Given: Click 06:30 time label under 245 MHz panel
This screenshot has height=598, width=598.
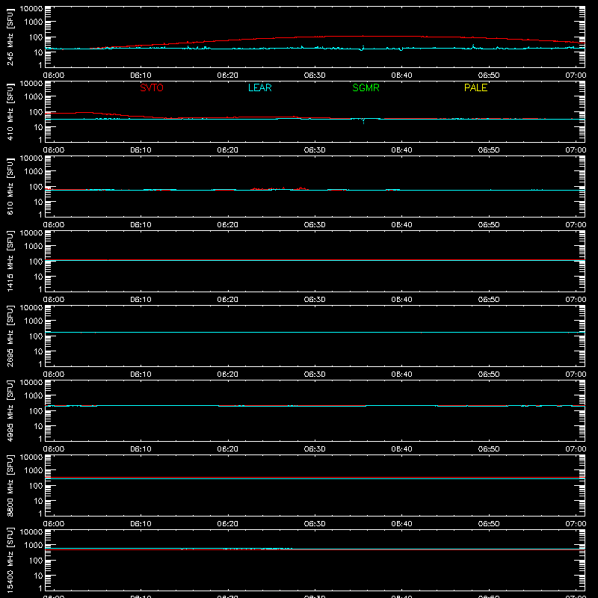Looking at the screenshot, I should click(315, 75).
